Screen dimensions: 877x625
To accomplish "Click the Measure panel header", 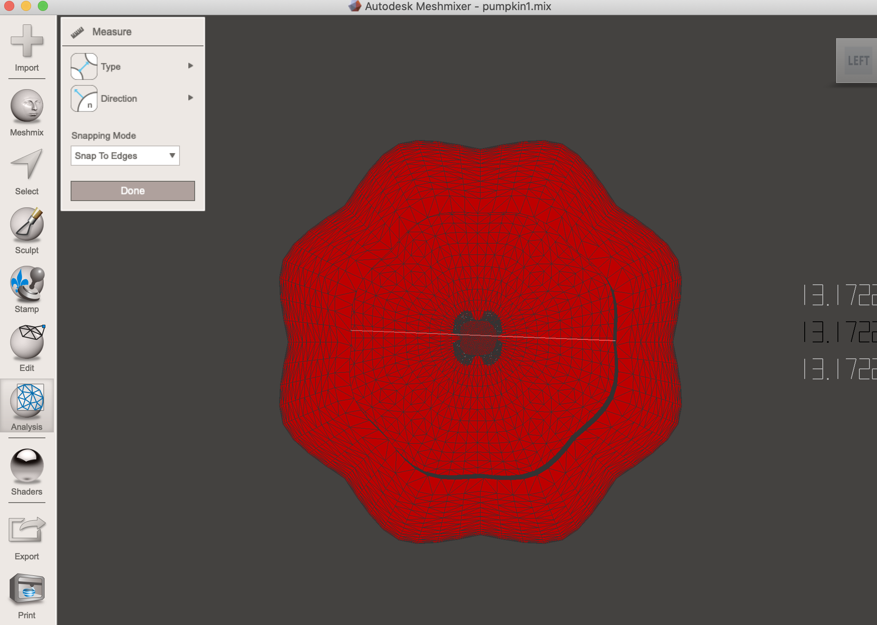I will tap(112, 32).
